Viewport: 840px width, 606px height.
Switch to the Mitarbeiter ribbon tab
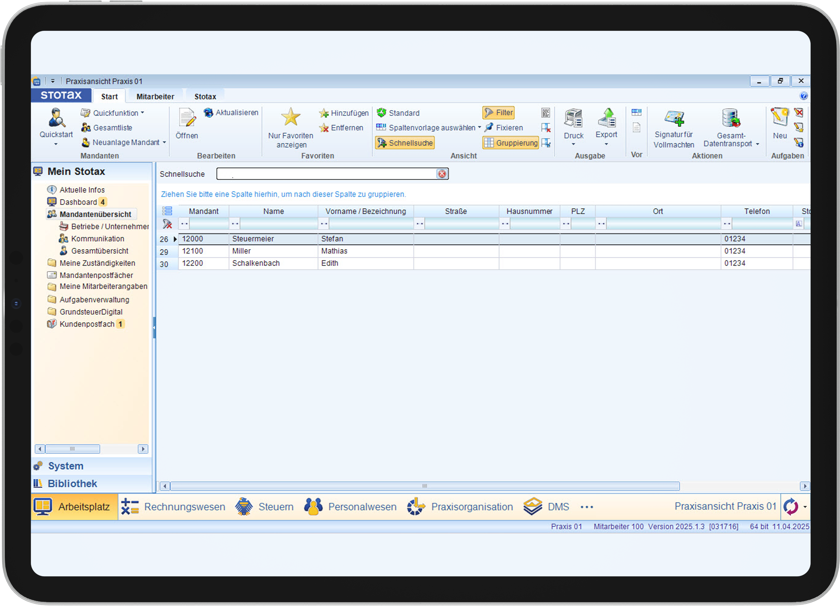tap(155, 97)
